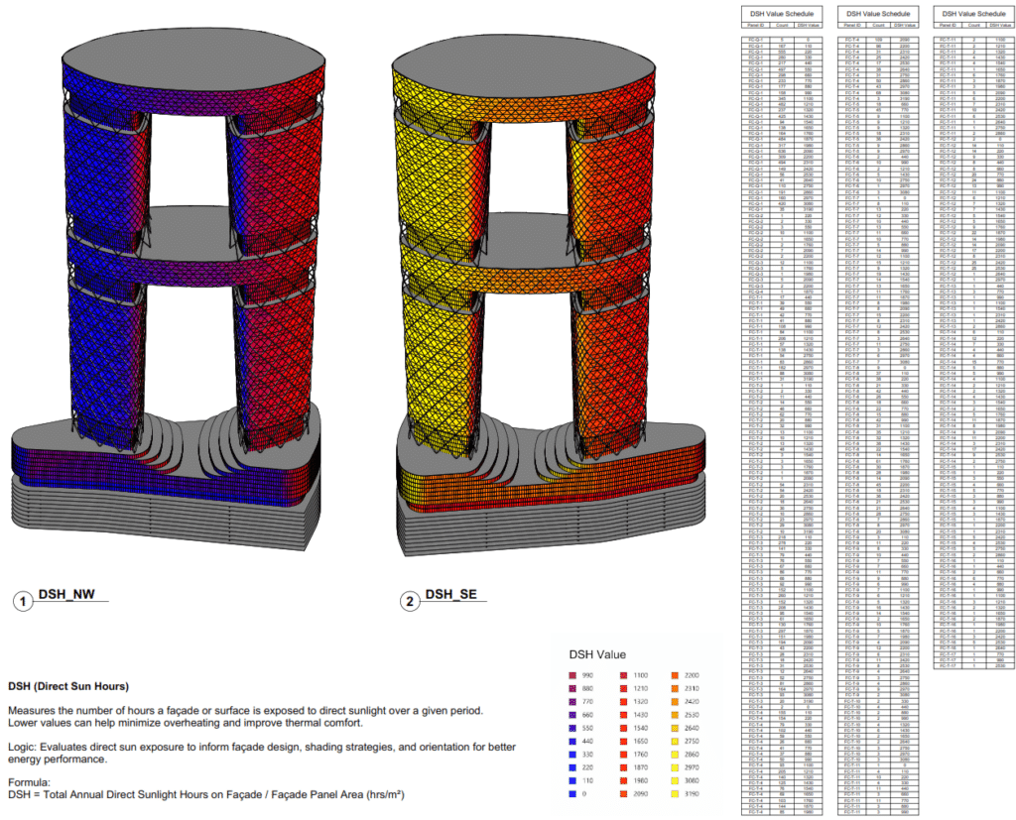Click the 2750 pale-yellow legend swatch
This screenshot has width=1016, height=820.
(675, 742)
